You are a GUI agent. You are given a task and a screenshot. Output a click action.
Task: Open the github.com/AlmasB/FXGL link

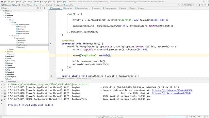(172, 90)
